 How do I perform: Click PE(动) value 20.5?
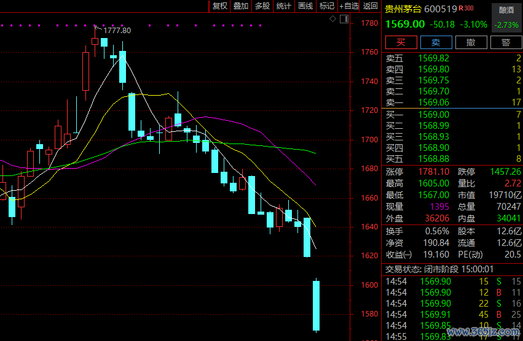513,255
